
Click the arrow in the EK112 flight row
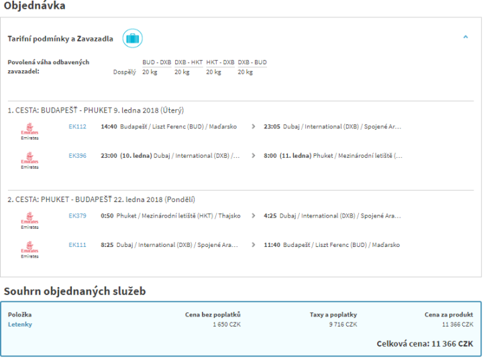coord(253,126)
